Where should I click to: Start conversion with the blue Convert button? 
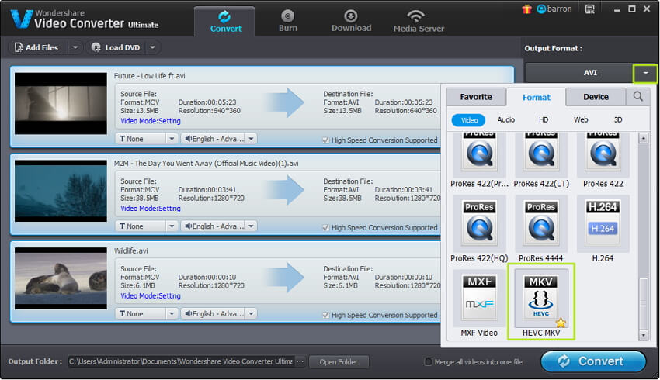point(593,361)
